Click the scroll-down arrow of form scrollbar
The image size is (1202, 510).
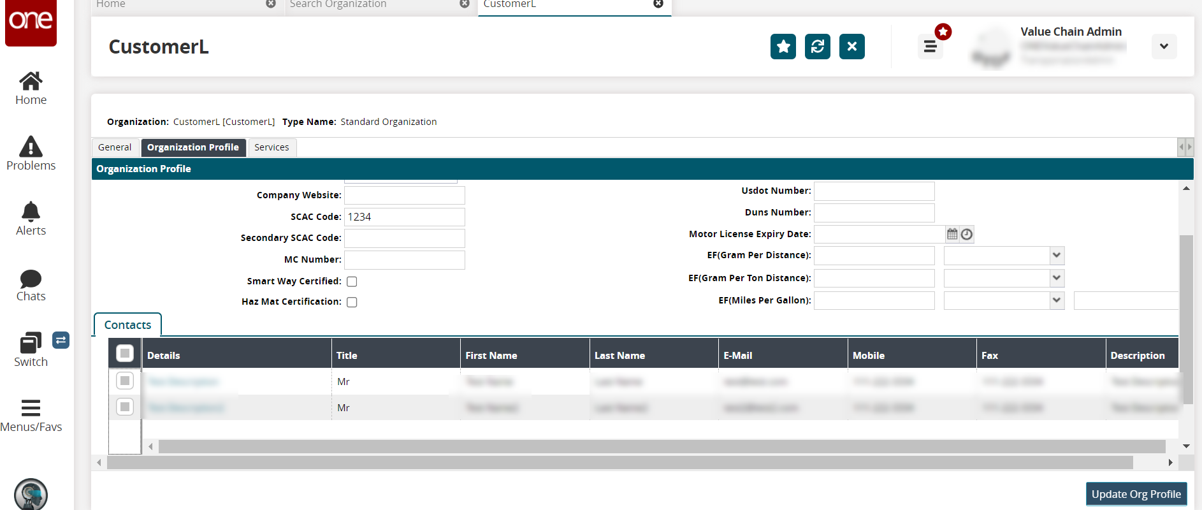click(1186, 446)
